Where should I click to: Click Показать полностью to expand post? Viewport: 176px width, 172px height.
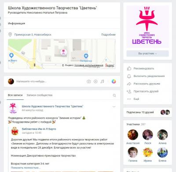[26, 168]
